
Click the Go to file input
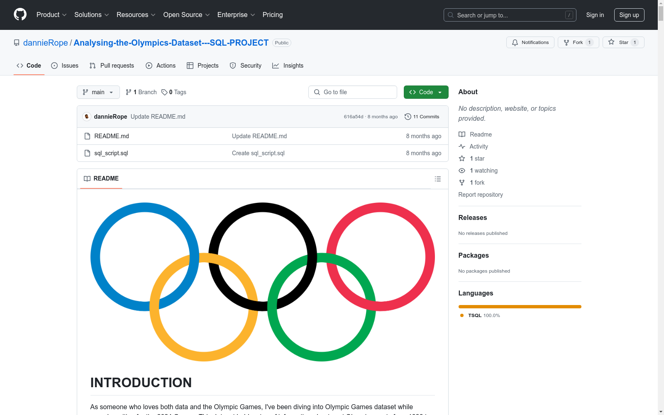pos(353,92)
